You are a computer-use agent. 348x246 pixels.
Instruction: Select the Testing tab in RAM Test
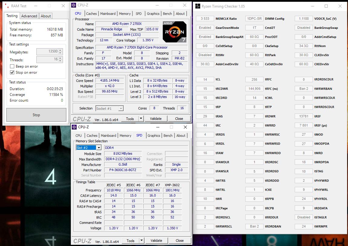tap(12, 16)
